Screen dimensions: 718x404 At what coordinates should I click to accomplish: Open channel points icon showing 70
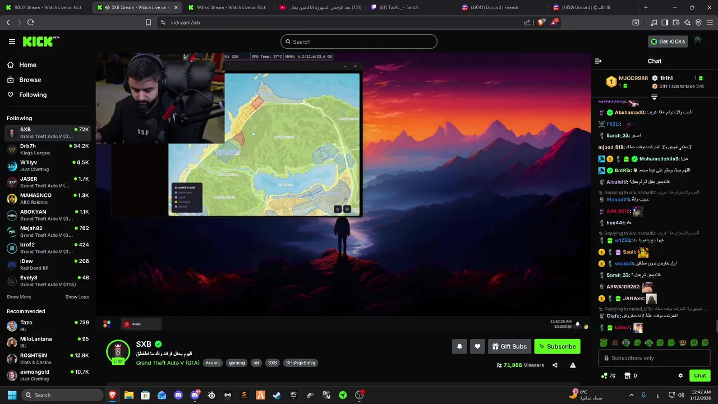(x=609, y=375)
